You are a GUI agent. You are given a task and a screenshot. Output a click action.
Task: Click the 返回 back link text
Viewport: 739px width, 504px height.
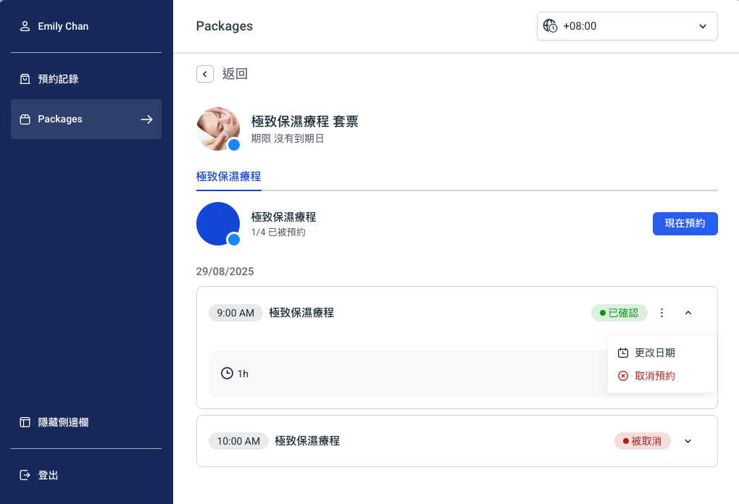pyautogui.click(x=235, y=74)
